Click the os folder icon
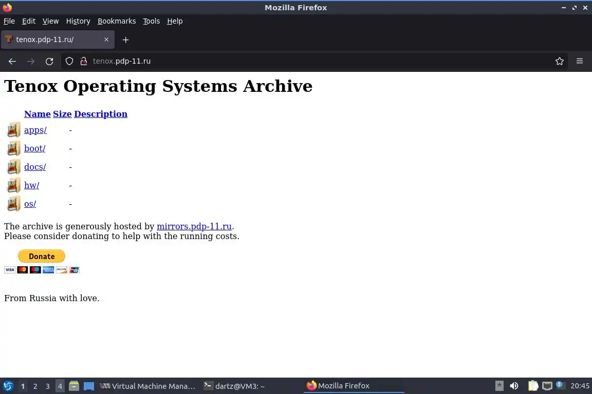 coord(13,204)
